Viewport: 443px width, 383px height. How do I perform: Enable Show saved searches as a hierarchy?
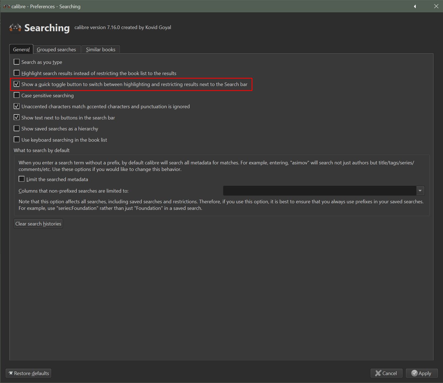(17, 128)
